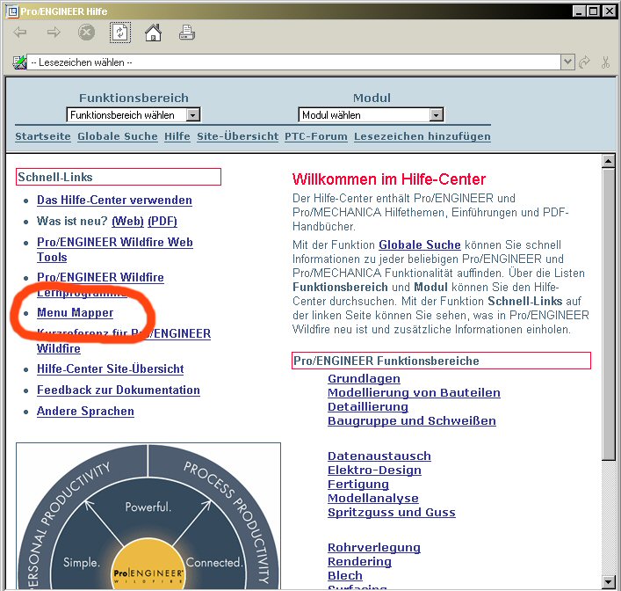This screenshot has width=621, height=591.
Task: Open the PTC-Forum link
Action: pos(316,136)
